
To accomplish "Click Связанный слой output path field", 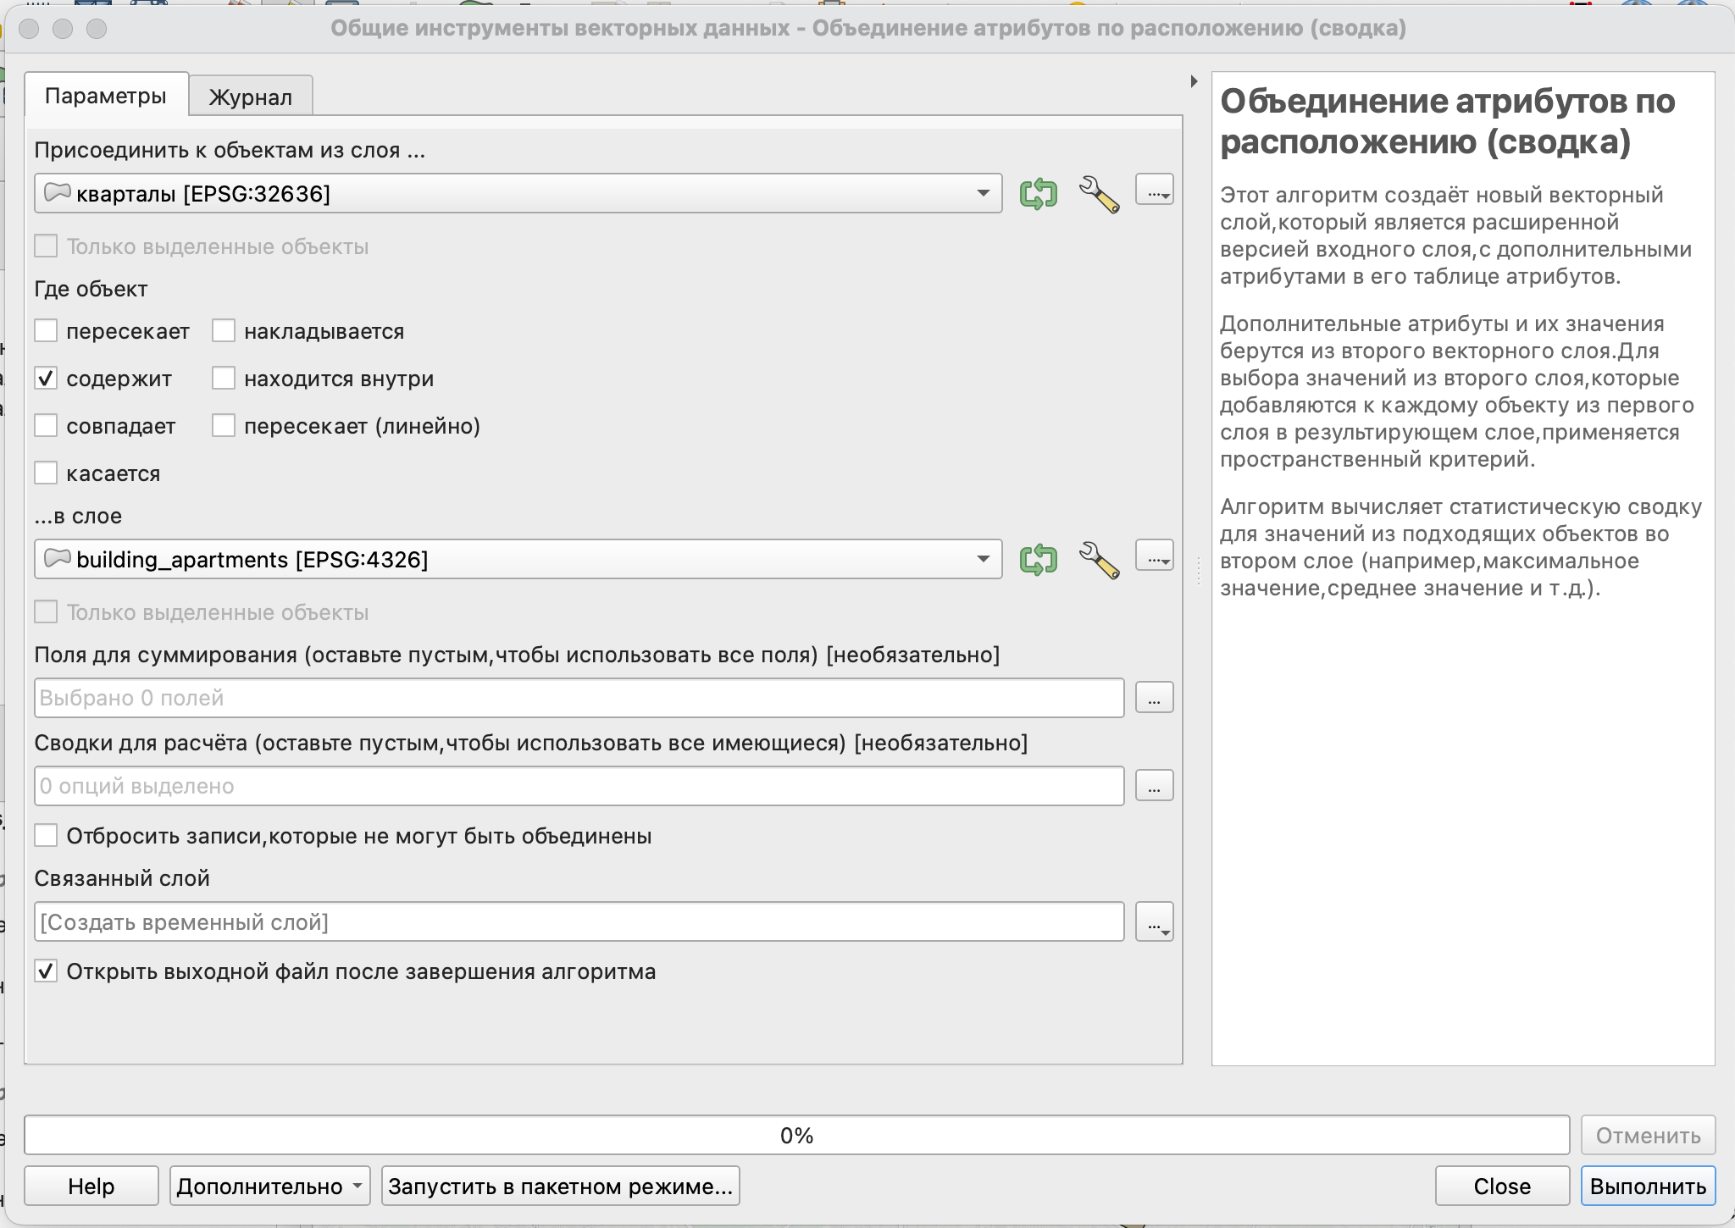I will [579, 921].
